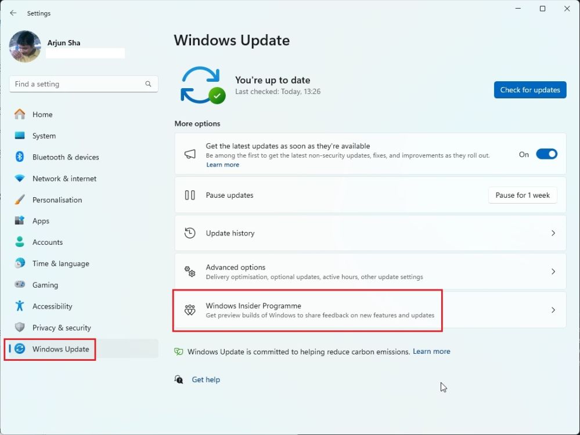This screenshot has width=580, height=435.
Task: Click Windows Insider Programme title text
Action: (x=253, y=306)
